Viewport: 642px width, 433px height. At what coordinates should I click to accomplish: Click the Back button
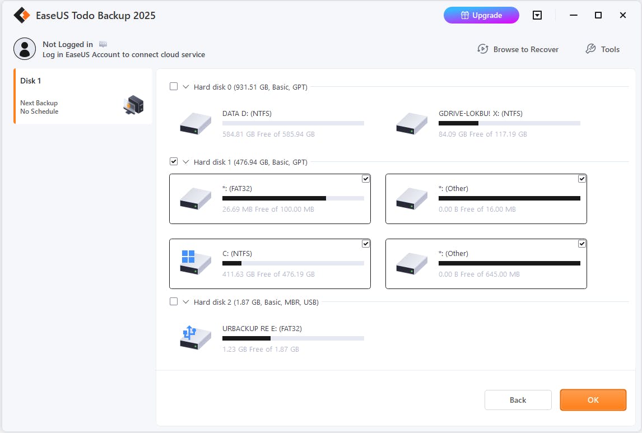point(518,400)
